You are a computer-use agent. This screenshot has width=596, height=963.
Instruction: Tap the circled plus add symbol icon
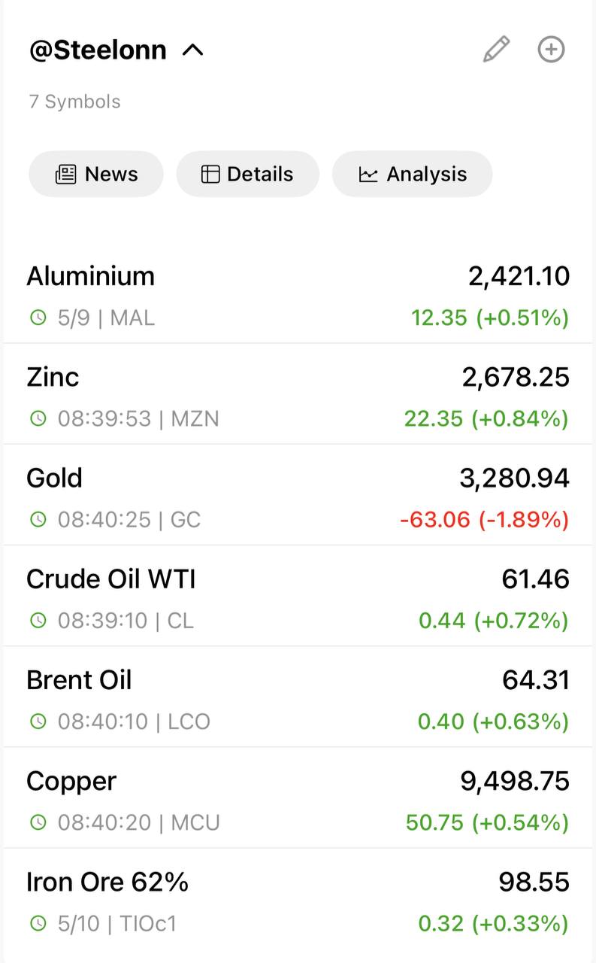coord(551,50)
